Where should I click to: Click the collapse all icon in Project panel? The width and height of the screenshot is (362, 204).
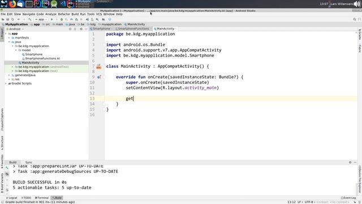point(75,29)
